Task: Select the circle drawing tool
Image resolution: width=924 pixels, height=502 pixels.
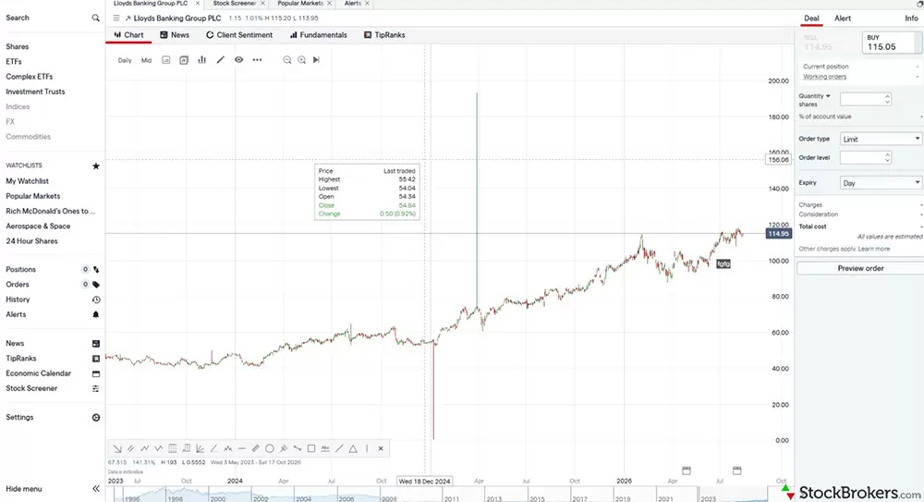Action: coord(269,448)
